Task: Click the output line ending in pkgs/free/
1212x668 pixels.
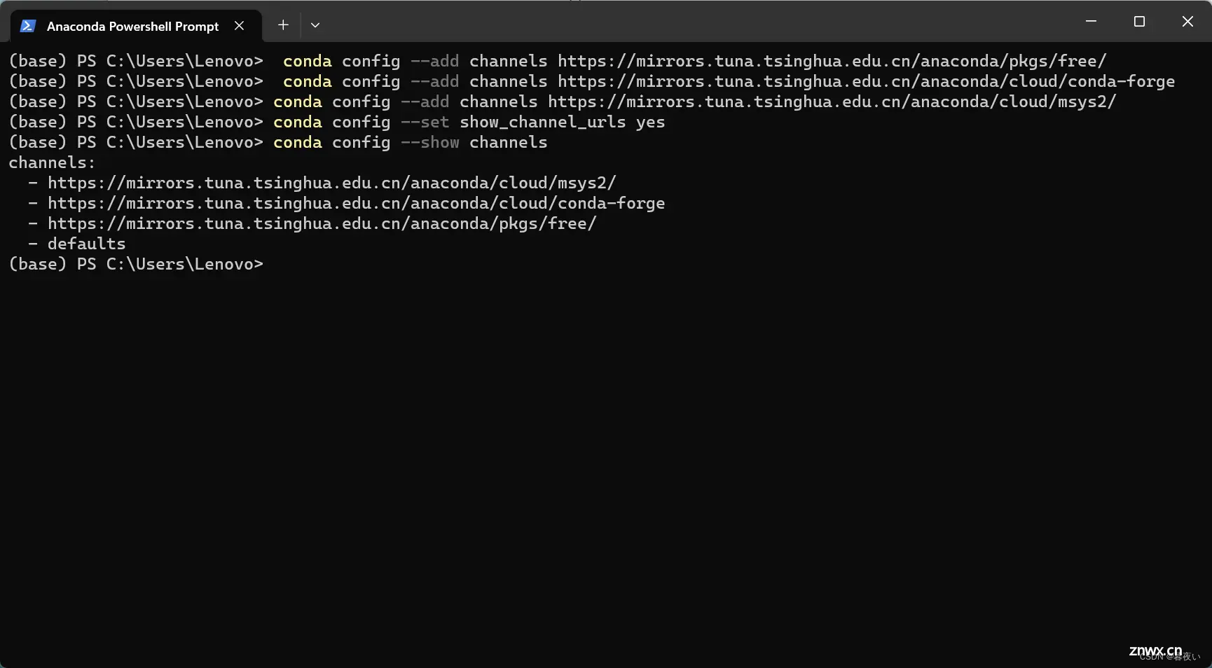Action: tap(312, 224)
